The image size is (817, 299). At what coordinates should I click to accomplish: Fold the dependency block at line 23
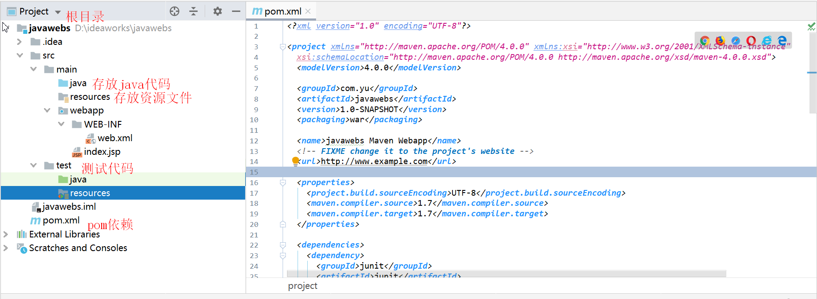[283, 255]
